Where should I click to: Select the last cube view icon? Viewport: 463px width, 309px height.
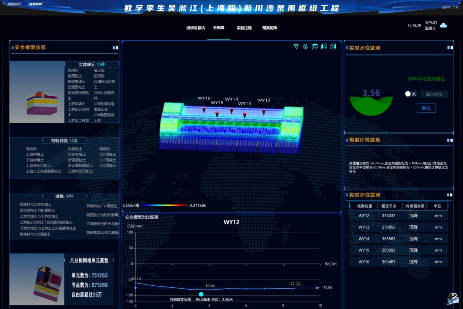click(333, 46)
